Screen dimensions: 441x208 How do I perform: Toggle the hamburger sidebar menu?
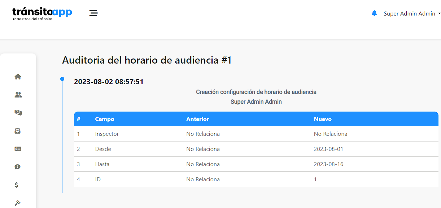(93, 13)
